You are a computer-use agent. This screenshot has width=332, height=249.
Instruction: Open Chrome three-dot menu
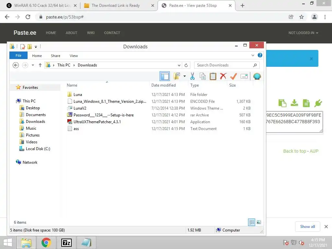325,17
